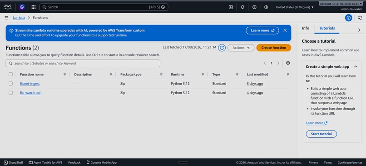Viewport: 366px width, 166px height.
Task: Open Package type column filter arrow
Action: click(x=161, y=75)
